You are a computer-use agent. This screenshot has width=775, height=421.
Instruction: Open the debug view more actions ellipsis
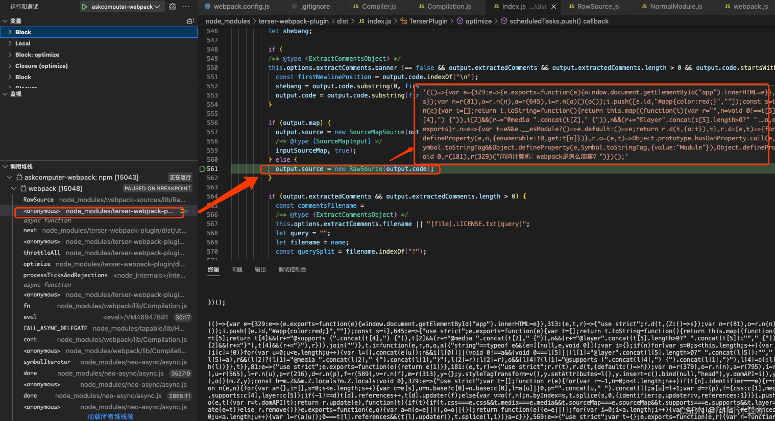click(x=186, y=7)
